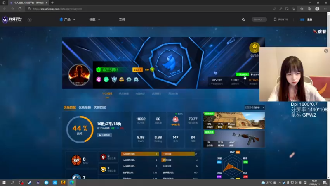This screenshot has width=330, height=186.
Task: Select the 优先匹配 match mode
Action: (x=70, y=107)
